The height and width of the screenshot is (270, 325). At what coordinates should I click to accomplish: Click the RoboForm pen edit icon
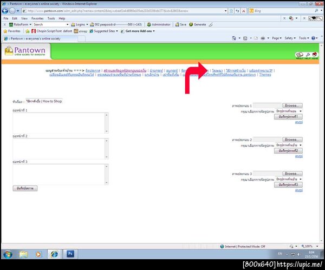211,24
